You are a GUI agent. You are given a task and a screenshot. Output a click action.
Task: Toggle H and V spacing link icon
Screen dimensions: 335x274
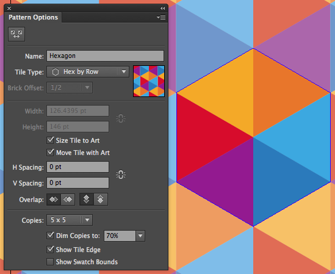(x=121, y=175)
